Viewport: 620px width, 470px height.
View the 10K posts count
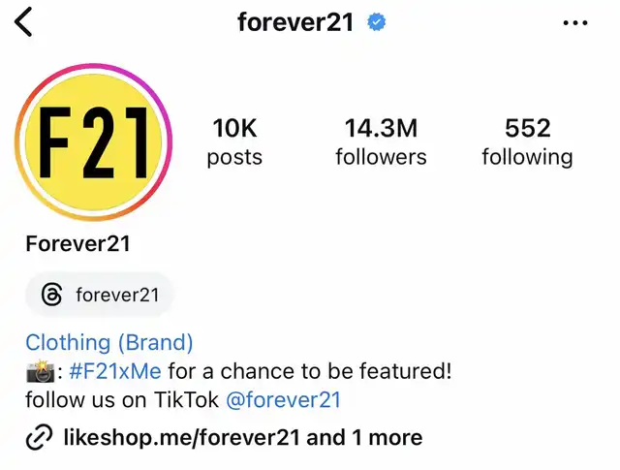click(x=234, y=141)
